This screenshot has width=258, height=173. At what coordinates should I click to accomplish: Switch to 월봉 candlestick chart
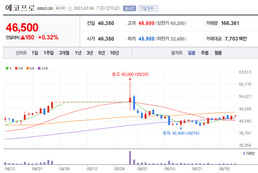click(218, 53)
